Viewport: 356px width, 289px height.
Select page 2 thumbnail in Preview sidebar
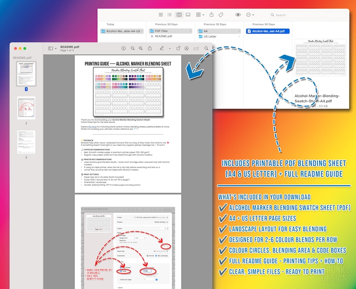tap(26, 108)
